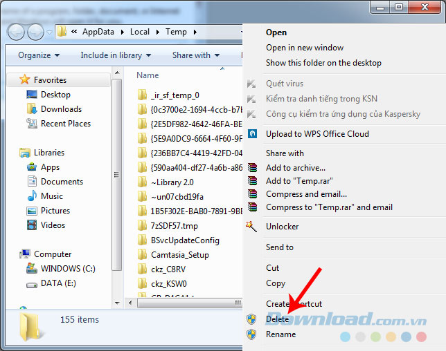Click WinRAR icon beside Add to "Temp.rar"
Viewport: 446px width, 351px height.
click(252, 180)
